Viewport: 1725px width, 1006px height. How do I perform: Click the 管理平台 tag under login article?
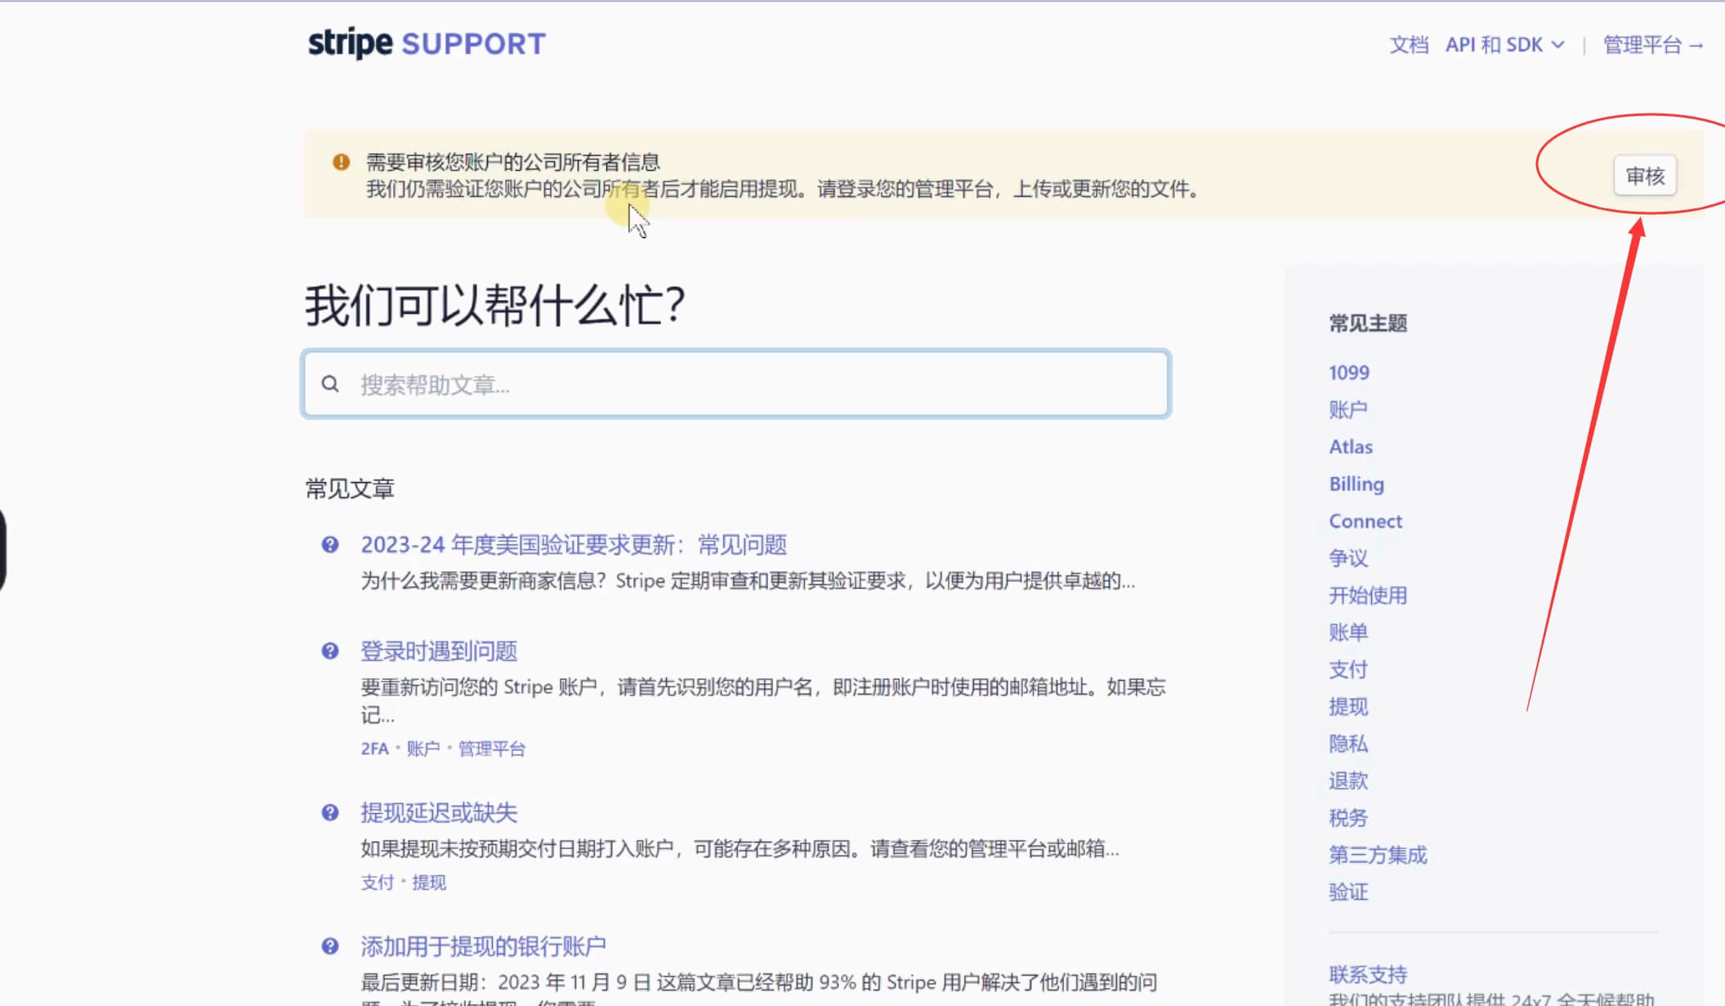(x=491, y=749)
